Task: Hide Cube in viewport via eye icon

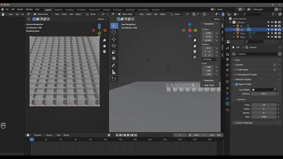Action: click(x=272, y=34)
